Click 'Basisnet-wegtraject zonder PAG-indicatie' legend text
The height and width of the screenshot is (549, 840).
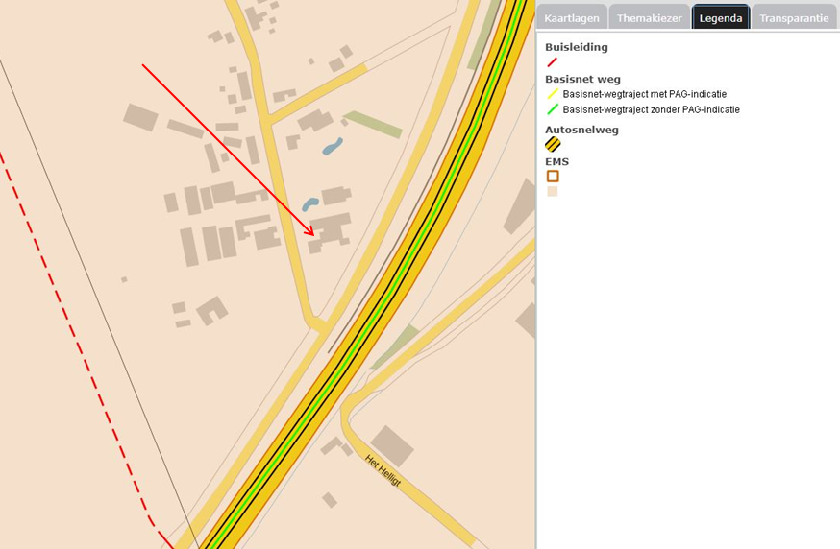pyautogui.click(x=651, y=109)
